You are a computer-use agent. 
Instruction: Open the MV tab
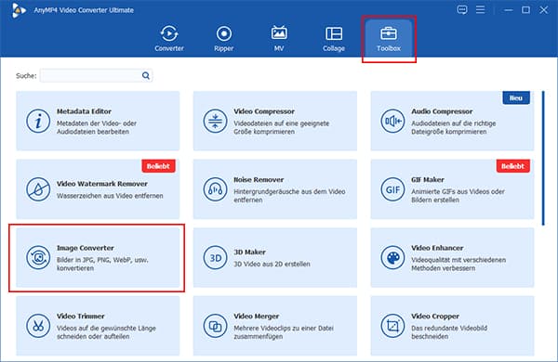[x=279, y=38]
